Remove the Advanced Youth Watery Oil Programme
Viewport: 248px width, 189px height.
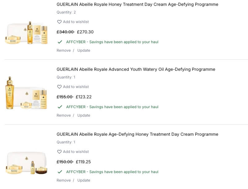(64, 115)
